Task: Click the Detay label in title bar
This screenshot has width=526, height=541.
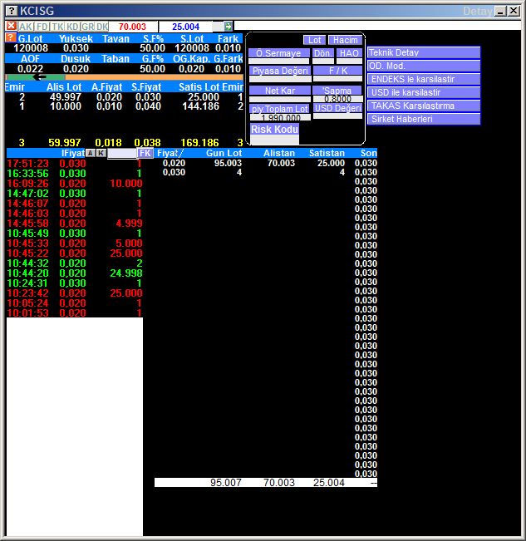Action: tap(478, 11)
